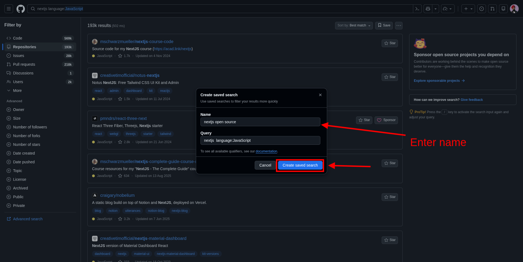Click the Give feedback link
The height and width of the screenshot is (262, 523).
472,100
